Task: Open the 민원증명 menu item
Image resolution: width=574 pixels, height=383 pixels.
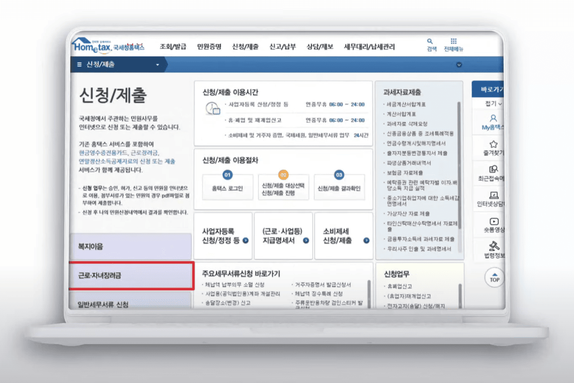Action: point(209,47)
